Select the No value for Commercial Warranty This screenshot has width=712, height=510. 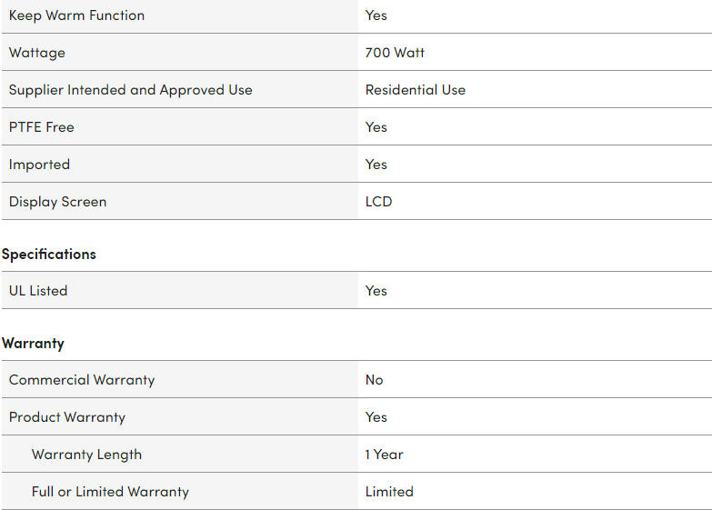click(374, 380)
